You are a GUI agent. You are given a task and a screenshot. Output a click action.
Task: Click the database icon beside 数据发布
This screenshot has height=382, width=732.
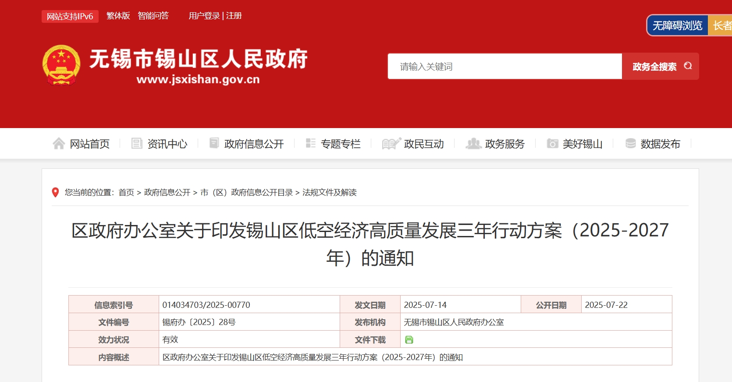coord(630,143)
